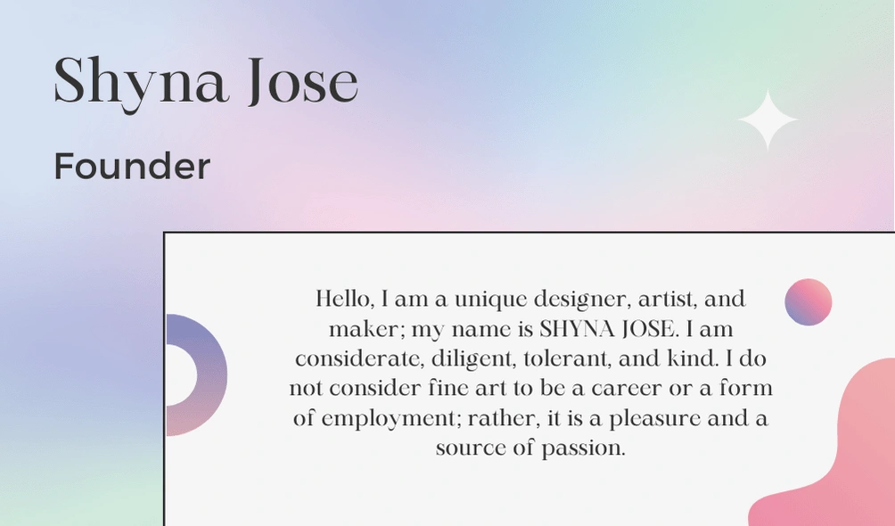Click the 'Founder' subtitle text

(132, 167)
